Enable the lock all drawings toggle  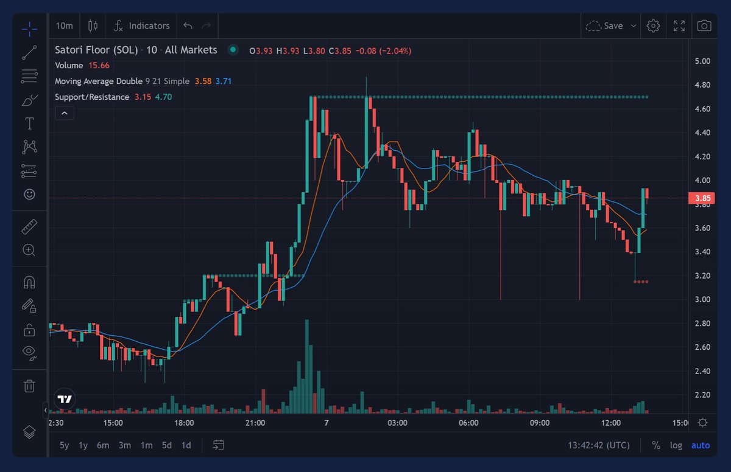click(29, 330)
